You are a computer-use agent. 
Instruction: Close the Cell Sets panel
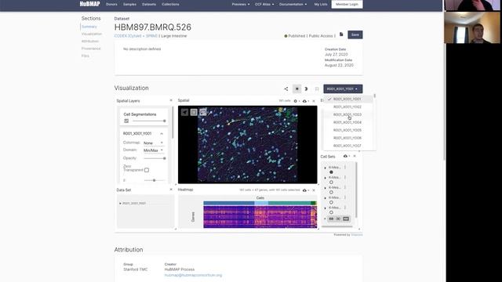(x=355, y=156)
